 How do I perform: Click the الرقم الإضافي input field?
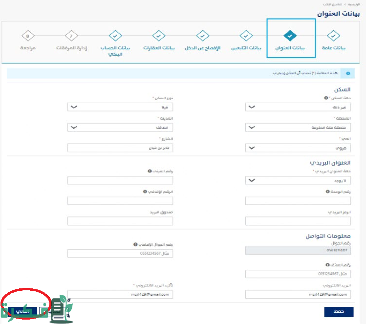click(x=120, y=200)
